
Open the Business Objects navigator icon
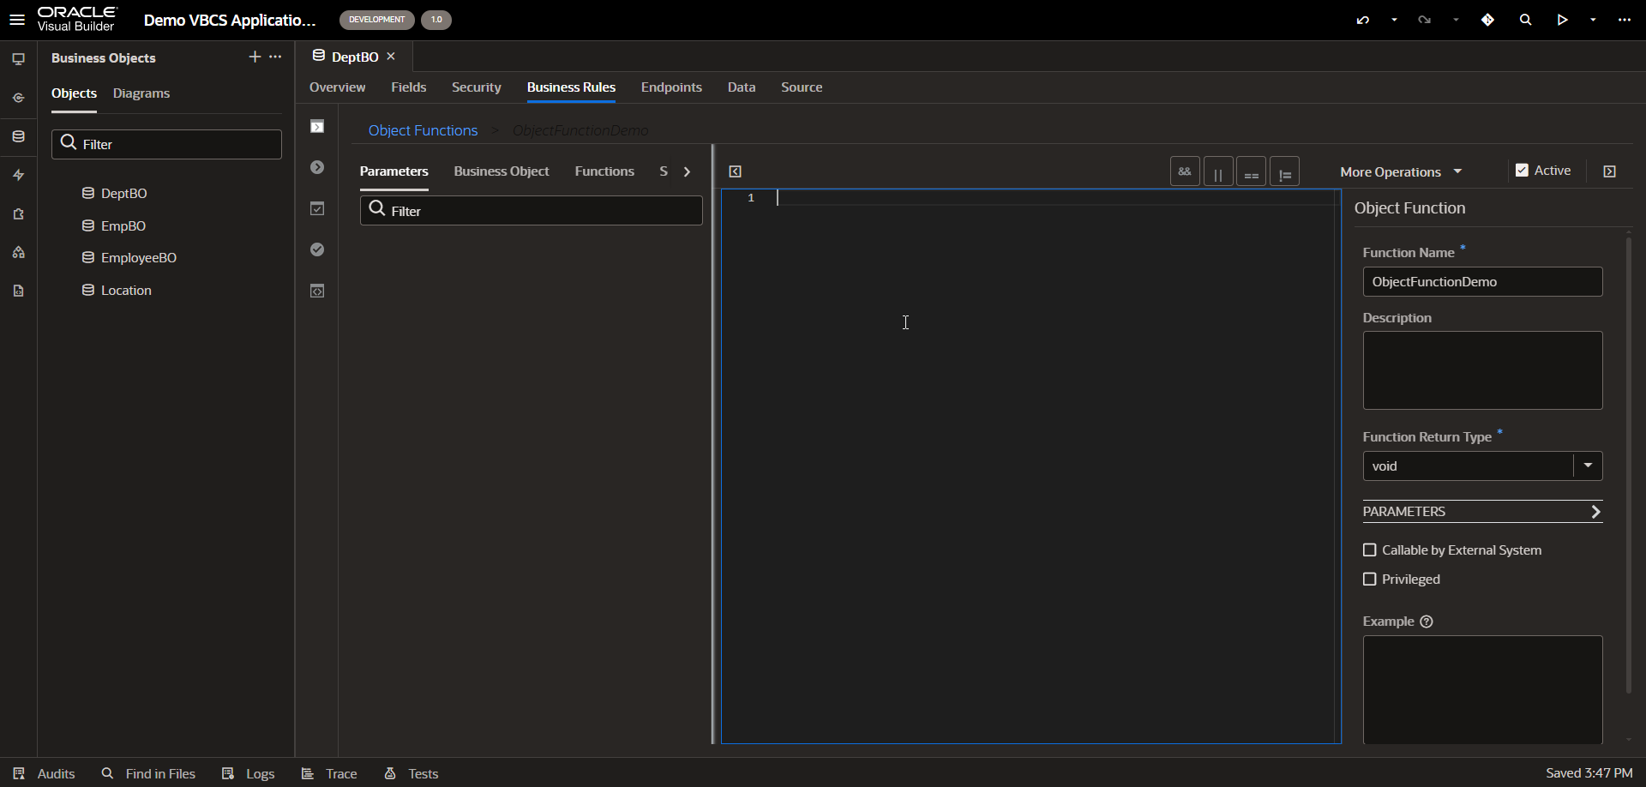(18, 136)
